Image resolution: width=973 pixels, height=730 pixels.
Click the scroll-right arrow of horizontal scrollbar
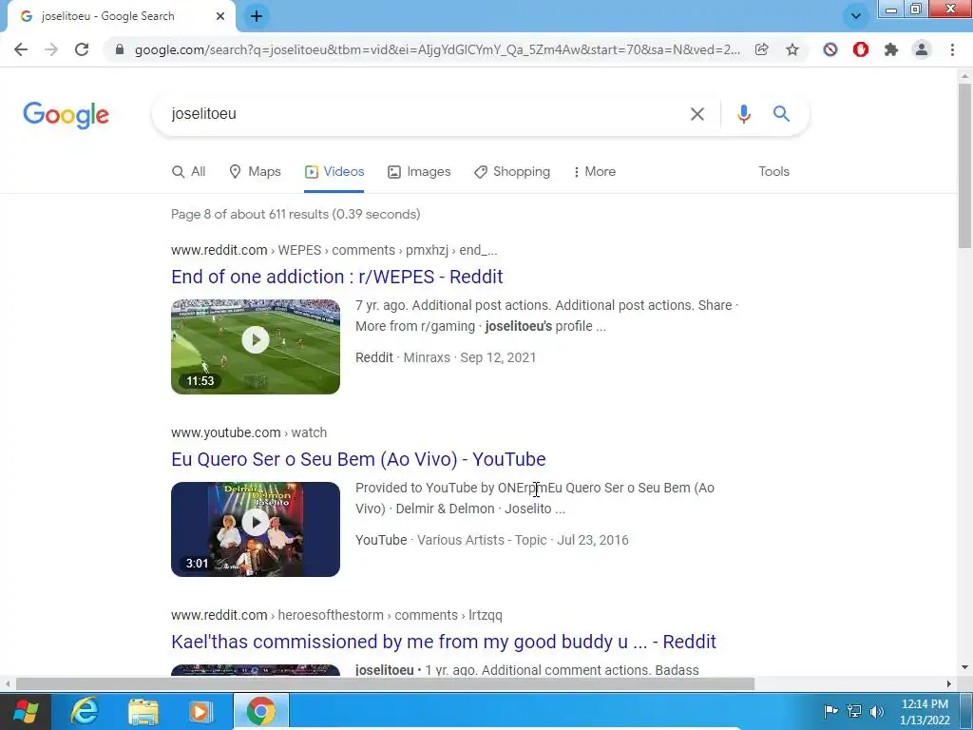[x=949, y=683]
